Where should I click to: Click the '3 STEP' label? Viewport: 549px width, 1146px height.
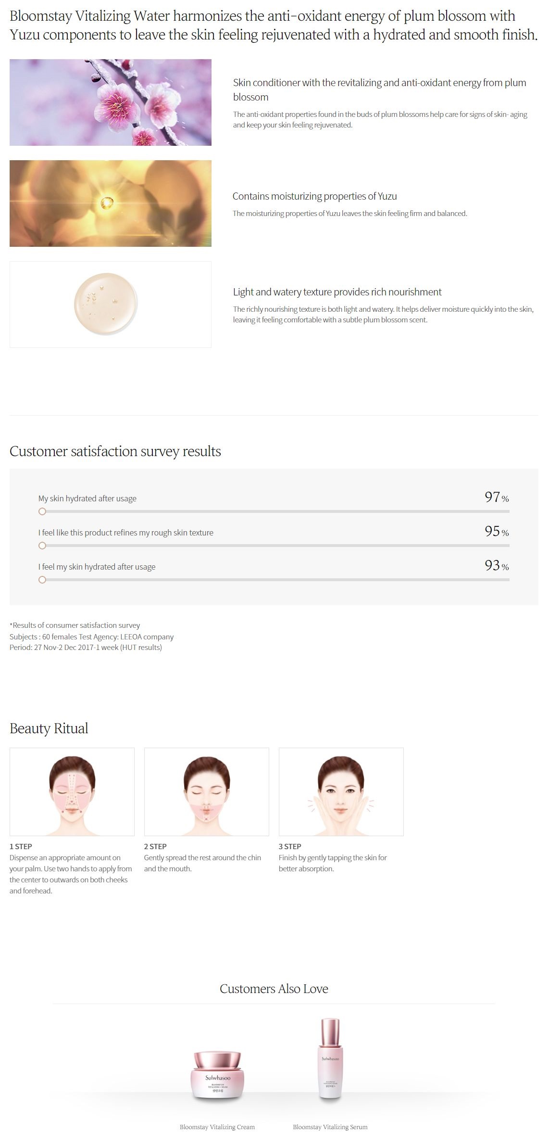290,846
